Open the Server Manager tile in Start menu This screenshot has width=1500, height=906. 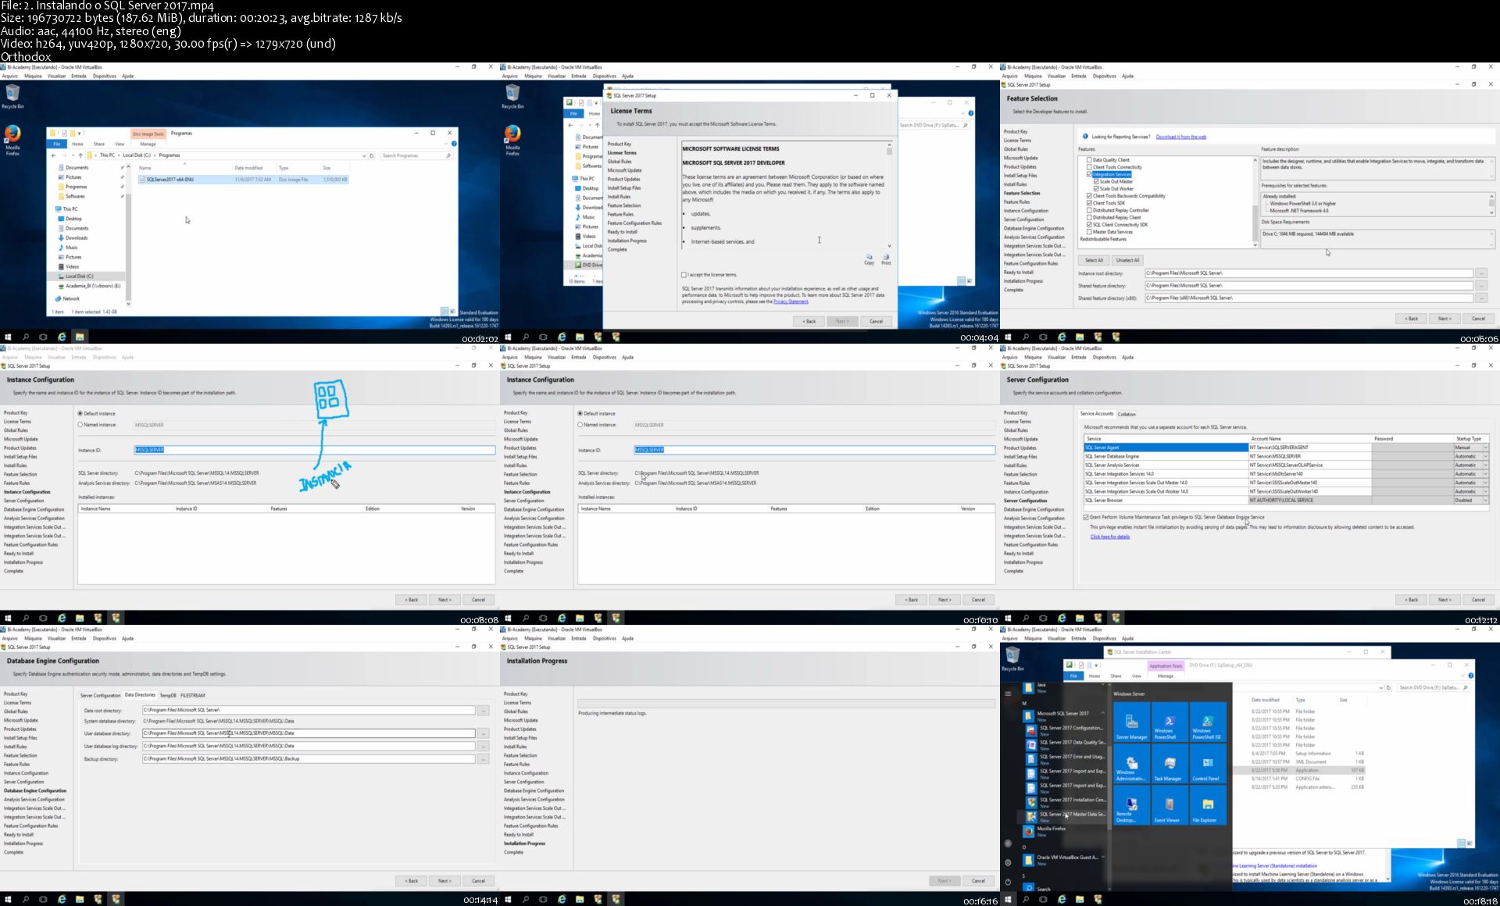(x=1131, y=722)
